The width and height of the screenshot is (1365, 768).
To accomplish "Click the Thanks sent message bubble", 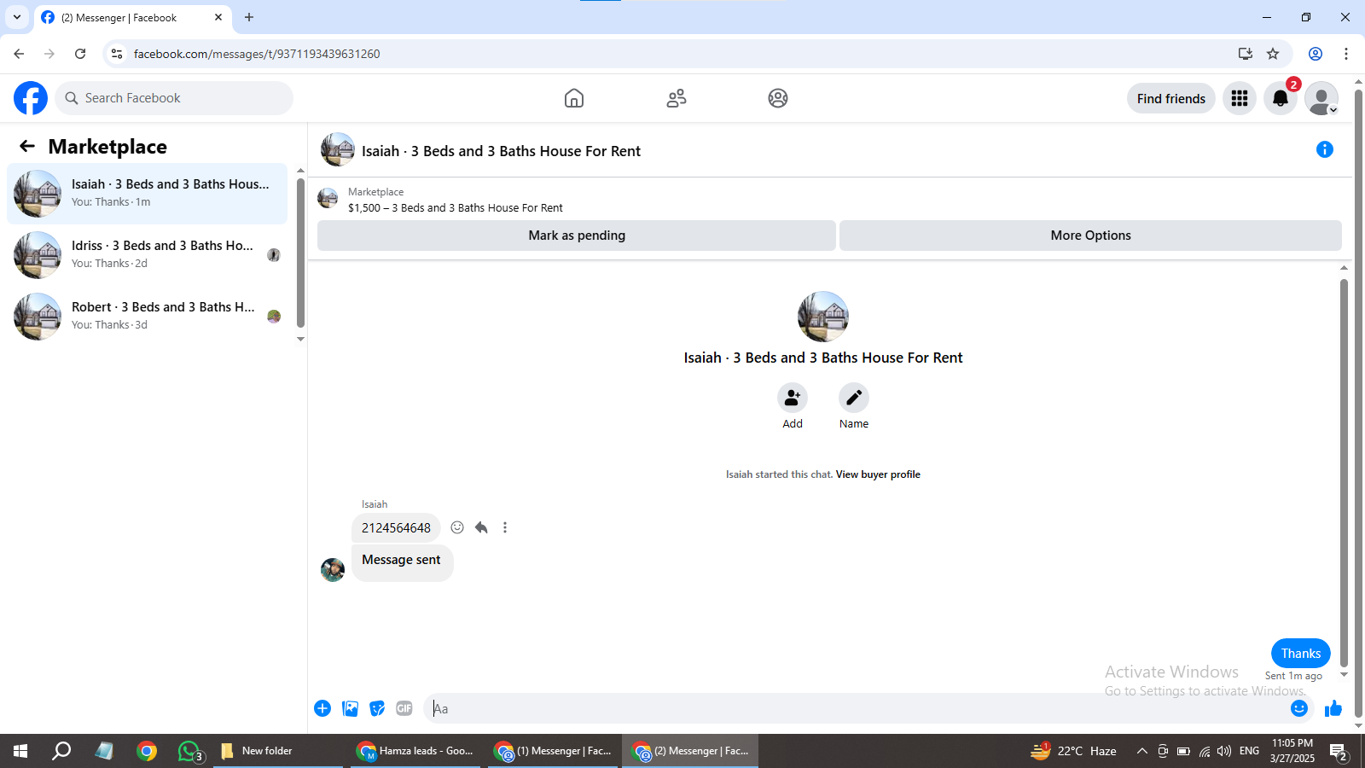I will tap(1301, 654).
